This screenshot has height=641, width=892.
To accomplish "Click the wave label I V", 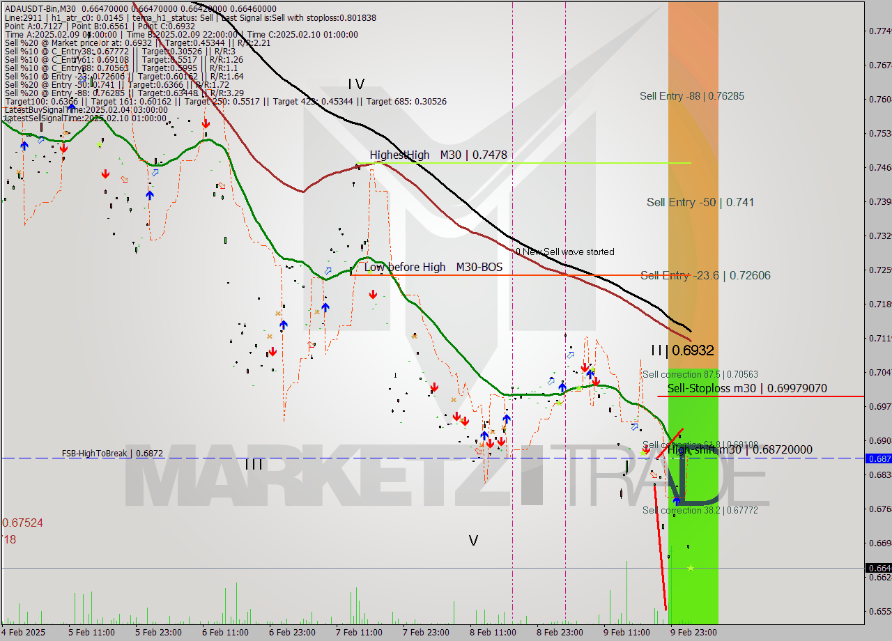I will [356, 84].
